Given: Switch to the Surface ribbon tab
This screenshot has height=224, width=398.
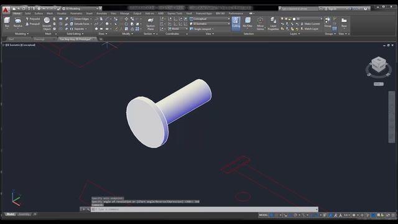Looking at the screenshot, I should [x=39, y=14].
